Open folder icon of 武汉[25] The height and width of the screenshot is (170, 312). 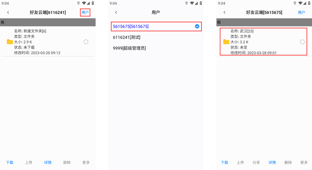(x=226, y=42)
